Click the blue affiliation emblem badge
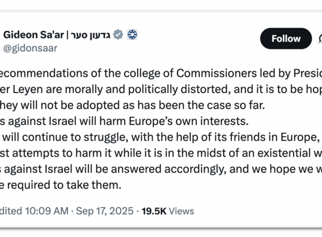 pos(132,34)
